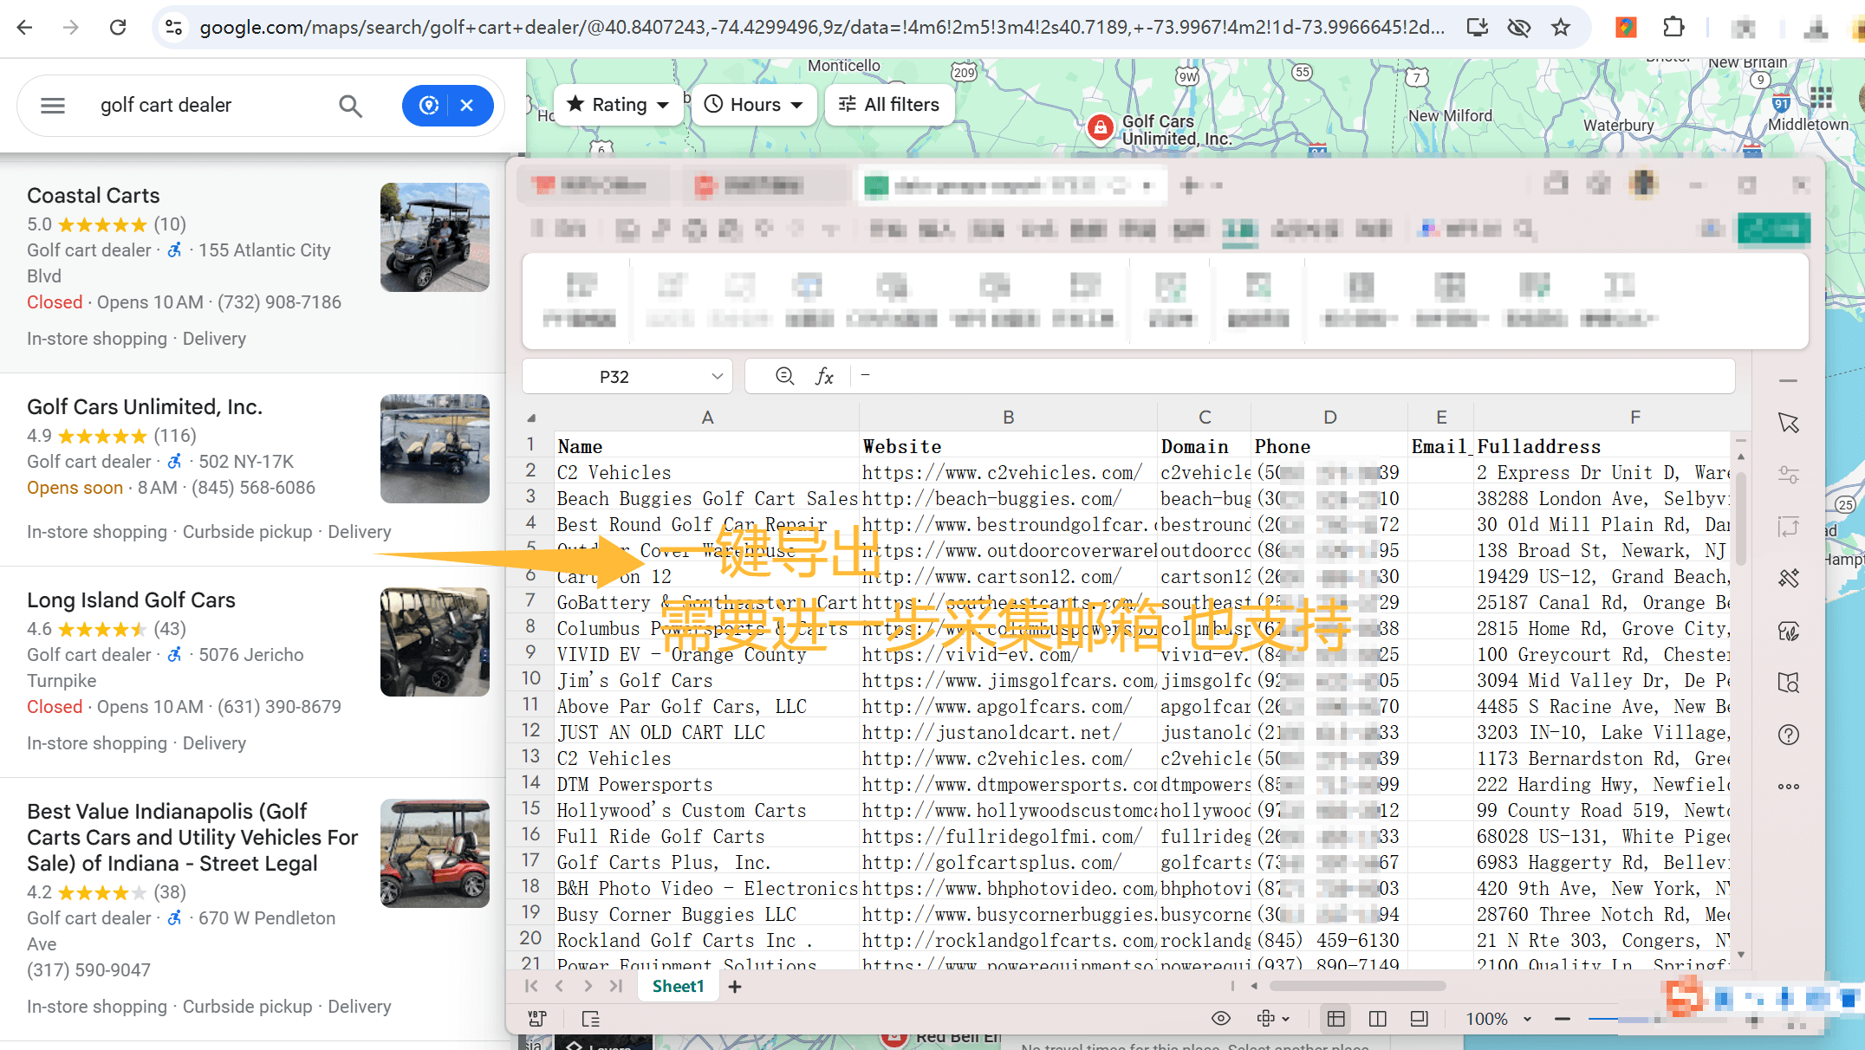
Task: View site information next to URL
Action: (x=174, y=28)
